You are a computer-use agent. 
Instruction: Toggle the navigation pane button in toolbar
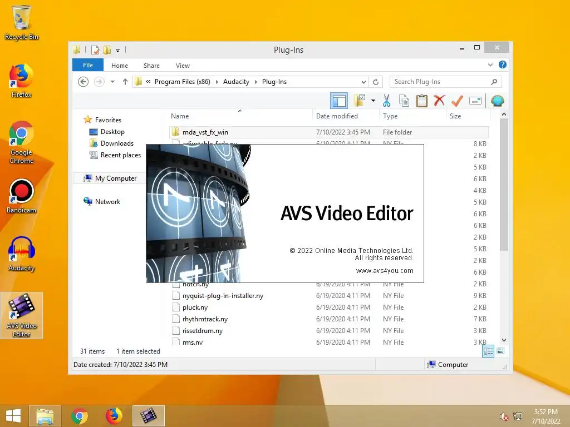click(339, 101)
